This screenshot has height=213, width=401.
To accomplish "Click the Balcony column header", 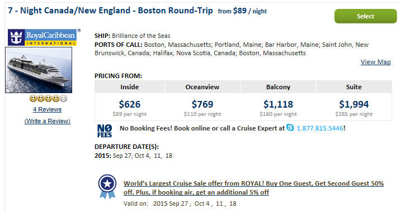I will pyautogui.click(x=279, y=87).
